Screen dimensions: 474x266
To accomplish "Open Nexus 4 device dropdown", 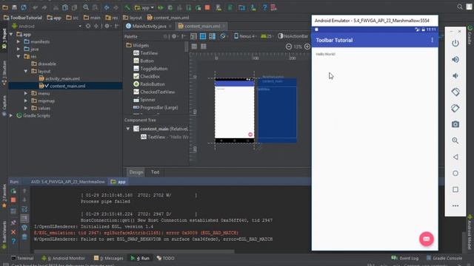I will pos(245,36).
